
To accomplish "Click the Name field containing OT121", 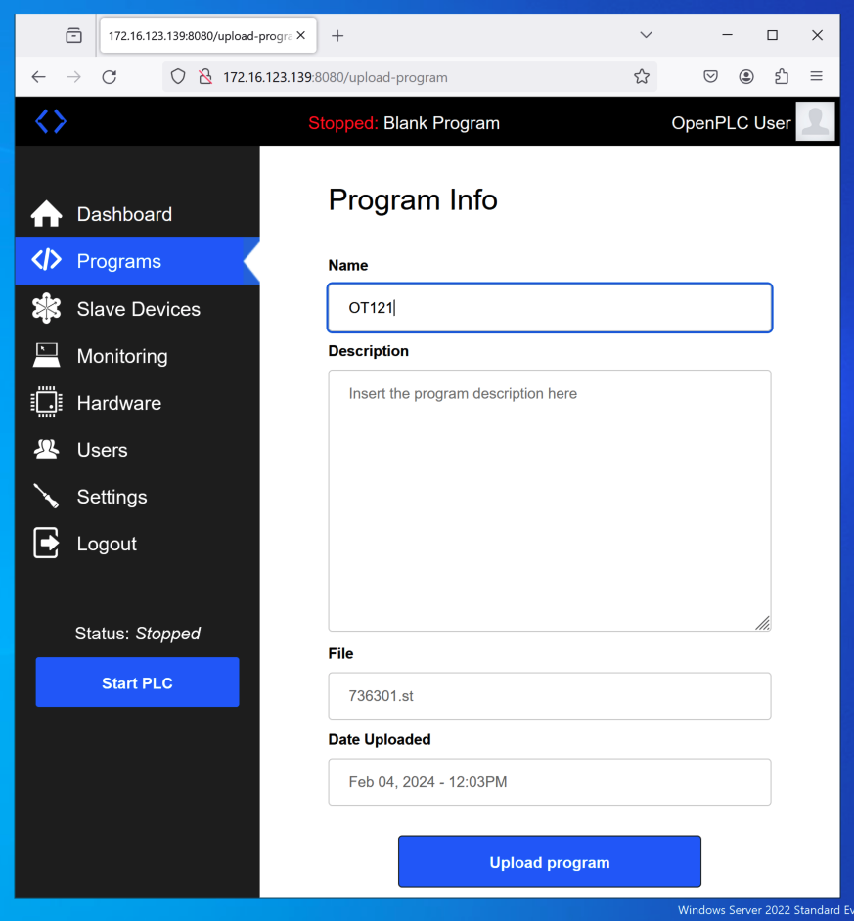I will [550, 308].
